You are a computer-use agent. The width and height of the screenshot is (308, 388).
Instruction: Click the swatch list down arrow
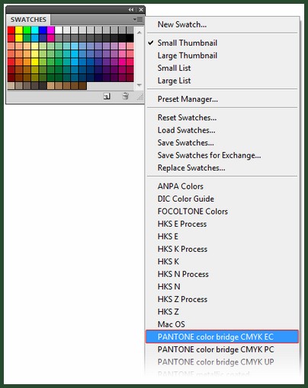[x=140, y=85]
